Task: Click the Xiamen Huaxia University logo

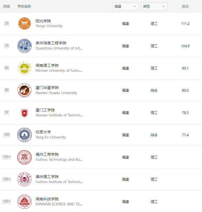Action: [x=24, y=90]
